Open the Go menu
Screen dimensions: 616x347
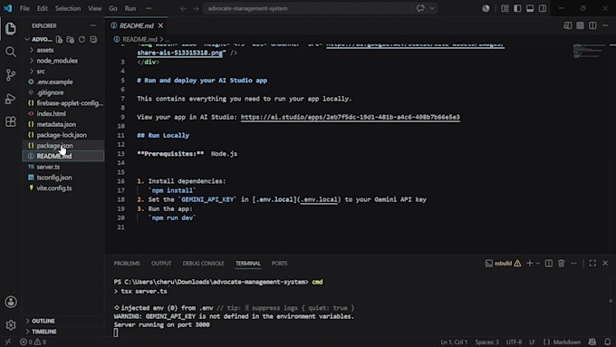coord(113,8)
